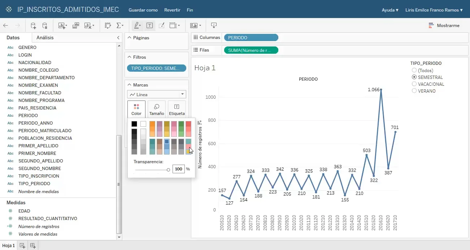The height and width of the screenshot is (250, 470).
Task: Click the format workbook brush icon
Action: click(161, 26)
